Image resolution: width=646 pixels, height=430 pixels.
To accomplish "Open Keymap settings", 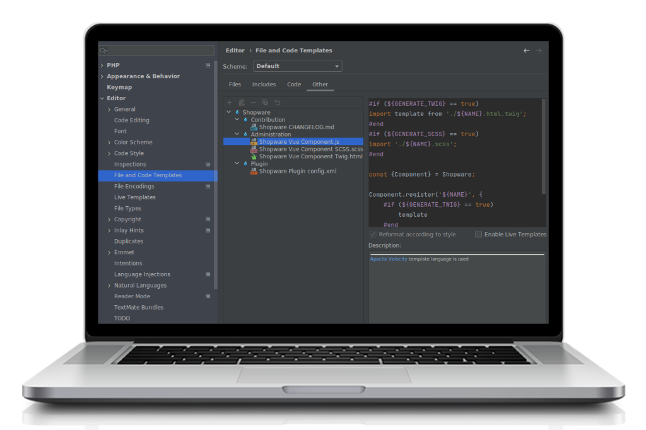I will point(119,87).
